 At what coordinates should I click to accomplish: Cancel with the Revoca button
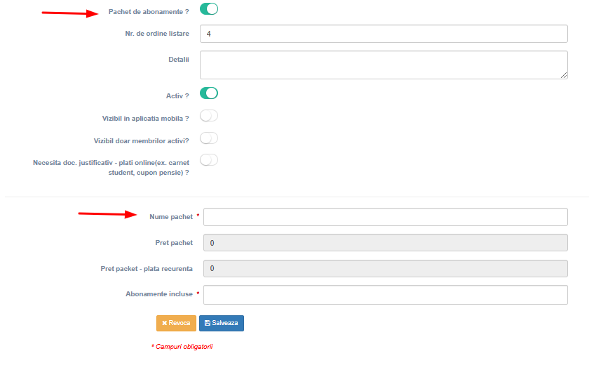(x=176, y=323)
